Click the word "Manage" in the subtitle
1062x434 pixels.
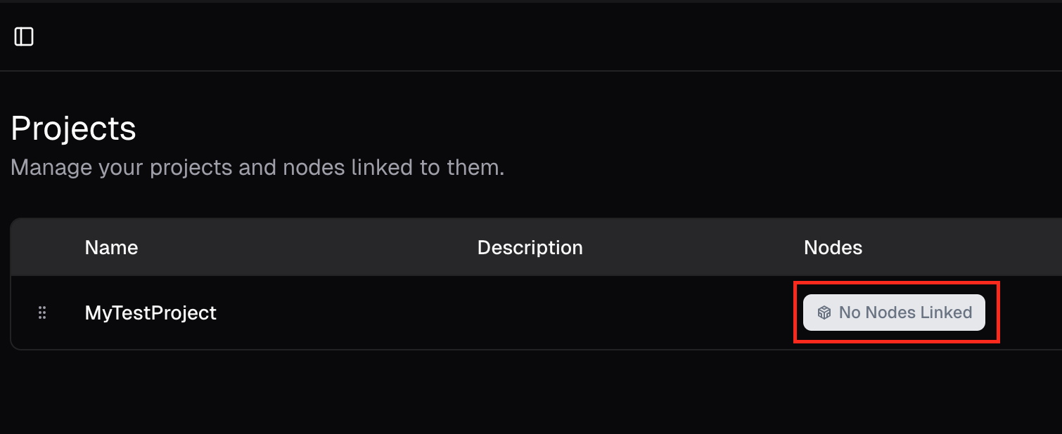tap(52, 168)
